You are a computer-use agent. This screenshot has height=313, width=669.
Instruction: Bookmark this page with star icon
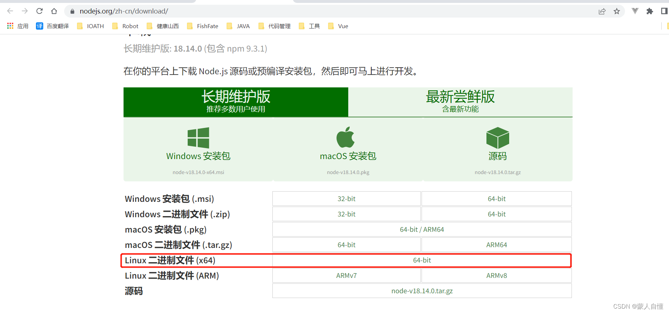(x=617, y=11)
